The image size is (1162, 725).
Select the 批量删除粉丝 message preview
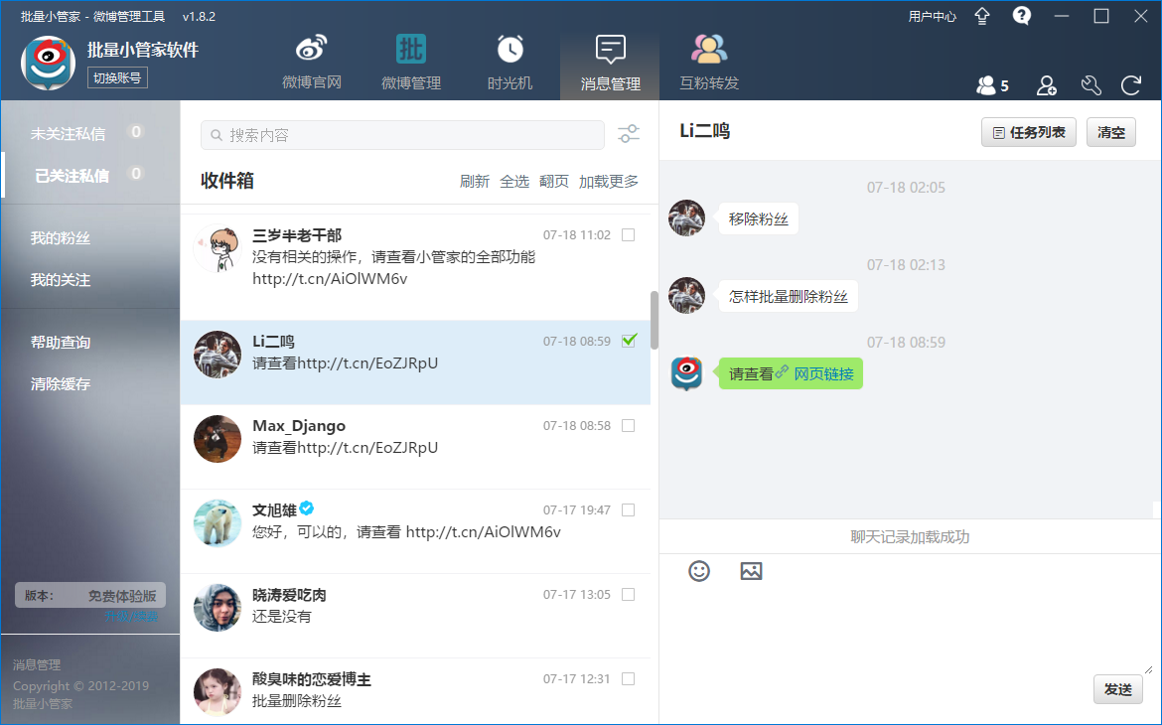coord(296,701)
